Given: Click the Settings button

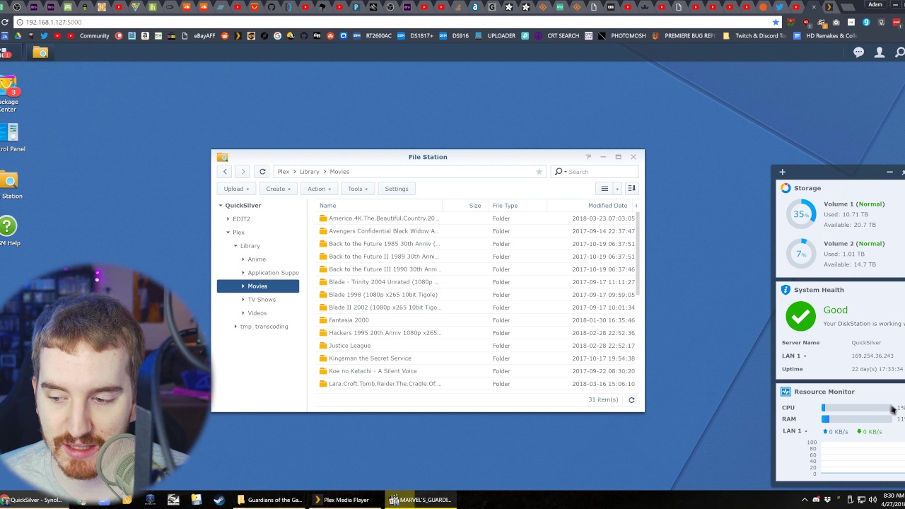Looking at the screenshot, I should point(396,189).
